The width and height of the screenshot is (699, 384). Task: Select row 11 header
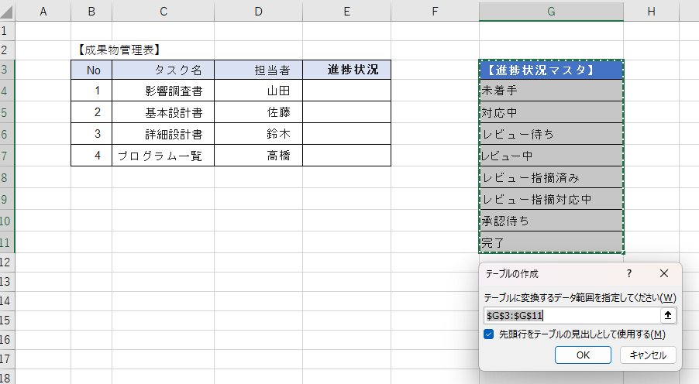[7, 242]
